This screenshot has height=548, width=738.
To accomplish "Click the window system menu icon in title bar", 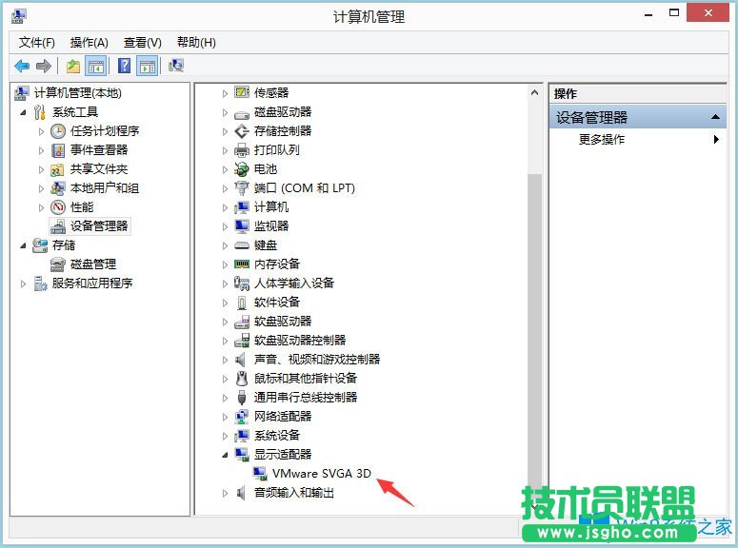I will (x=18, y=16).
